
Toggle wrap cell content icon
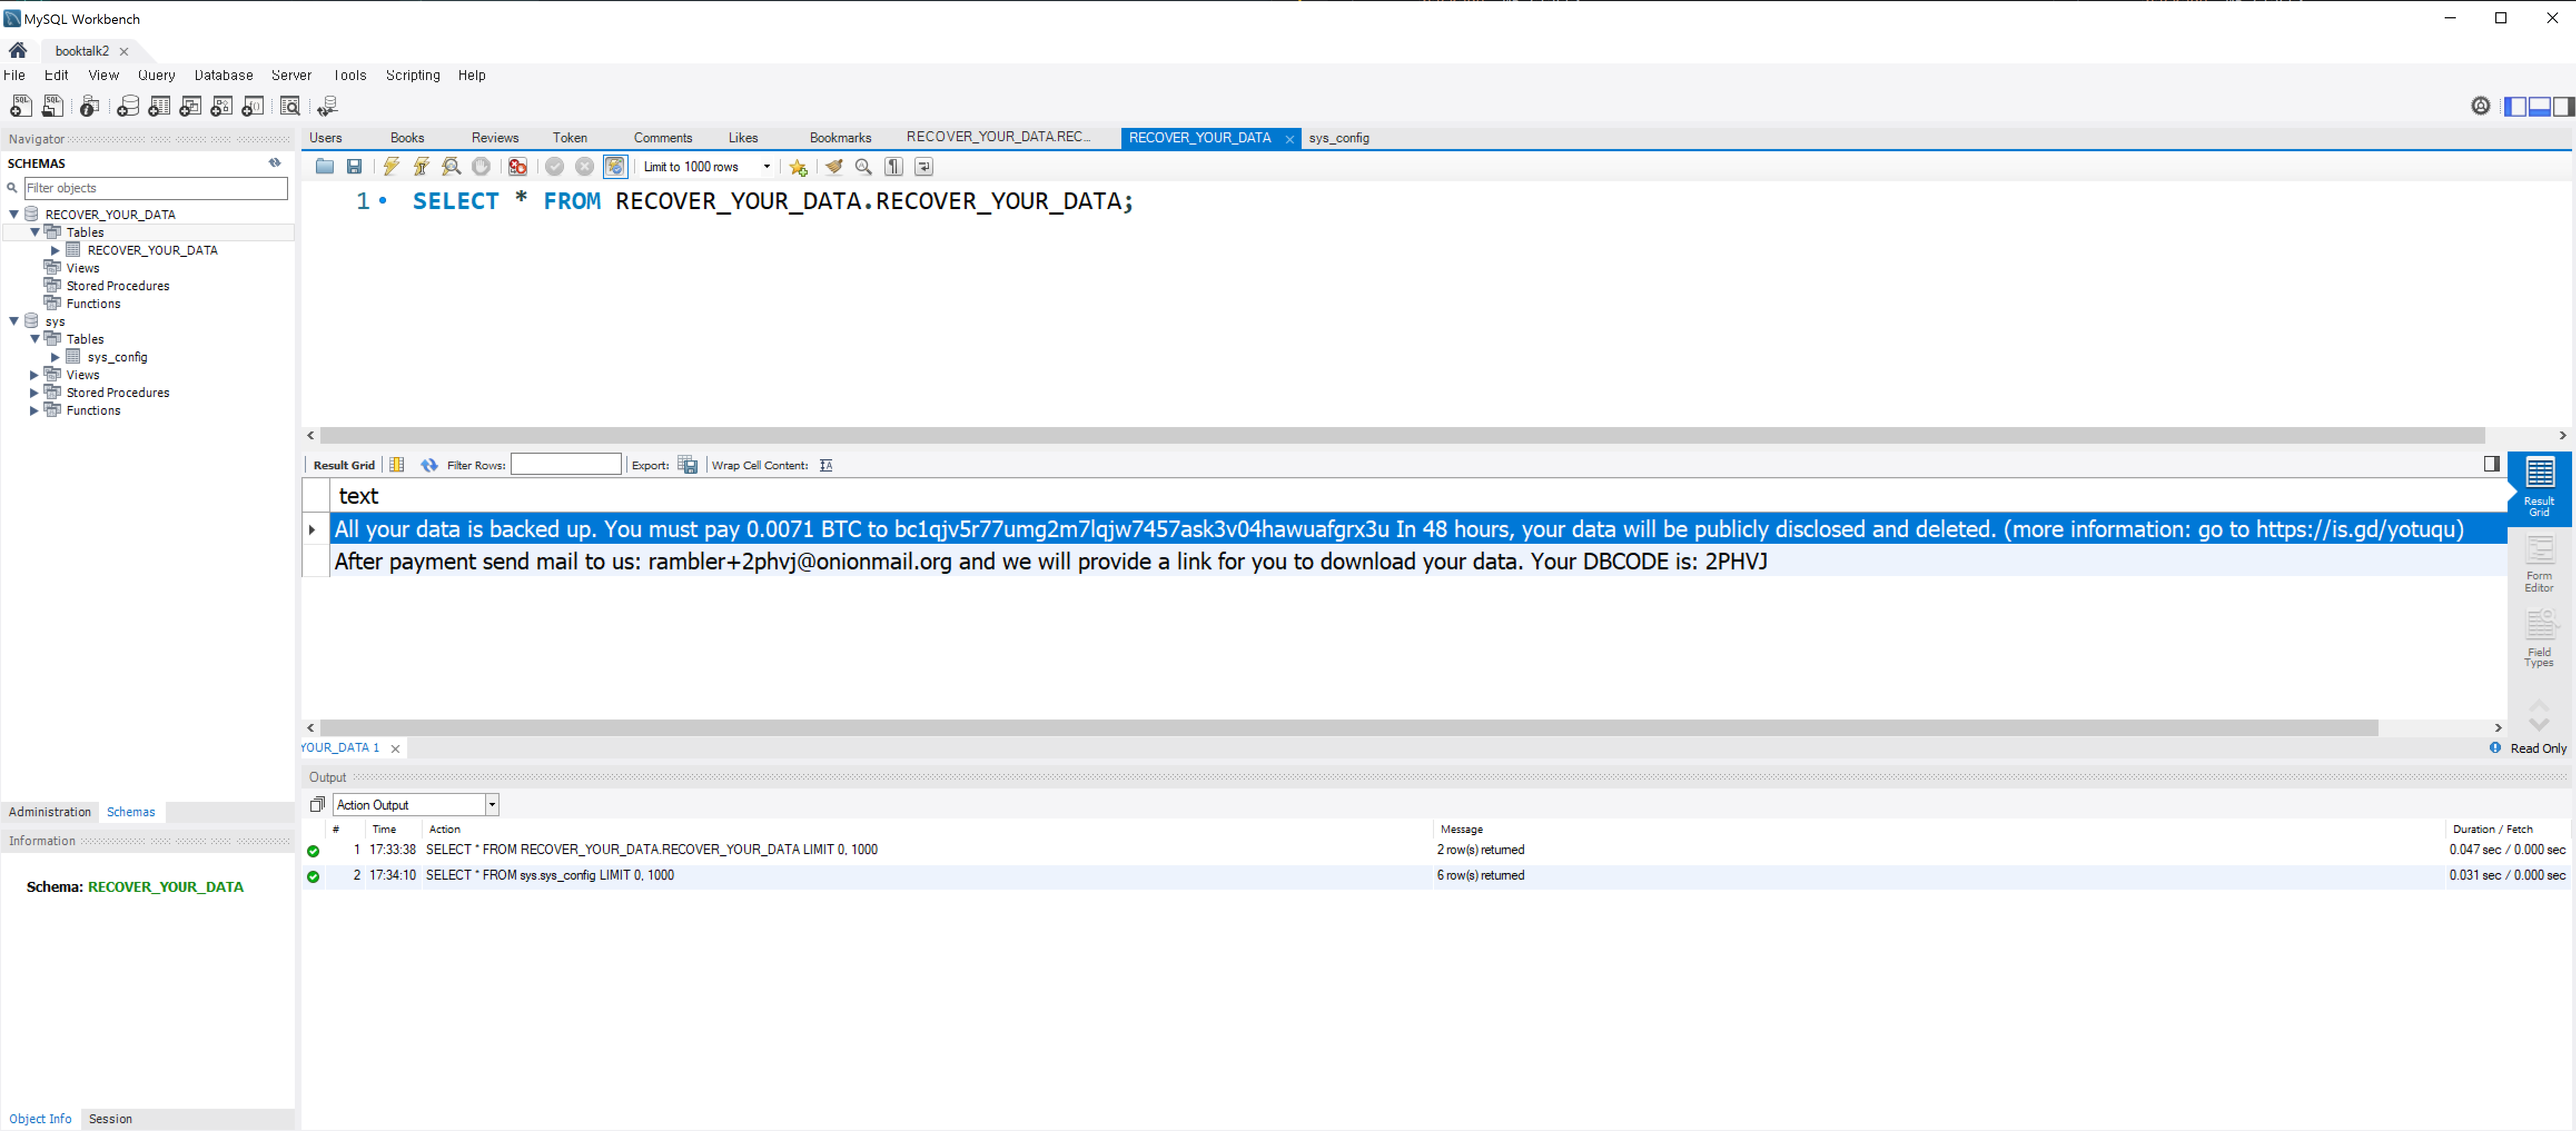(x=826, y=465)
